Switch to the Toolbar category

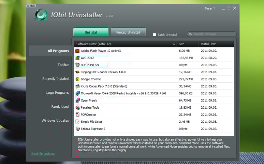63,65
